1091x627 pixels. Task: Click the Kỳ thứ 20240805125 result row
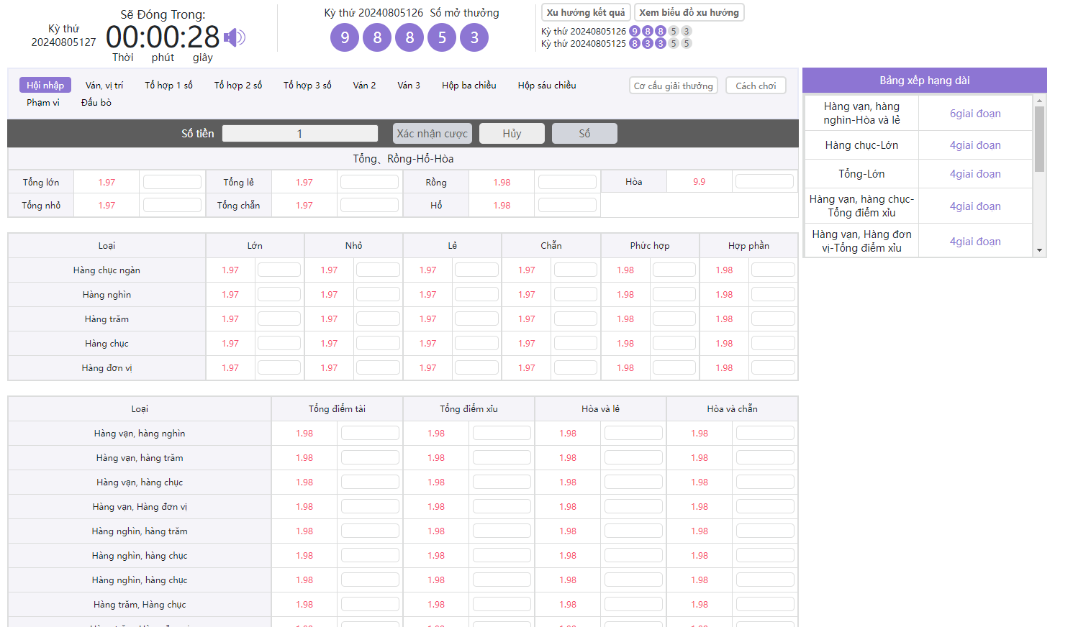coord(617,43)
